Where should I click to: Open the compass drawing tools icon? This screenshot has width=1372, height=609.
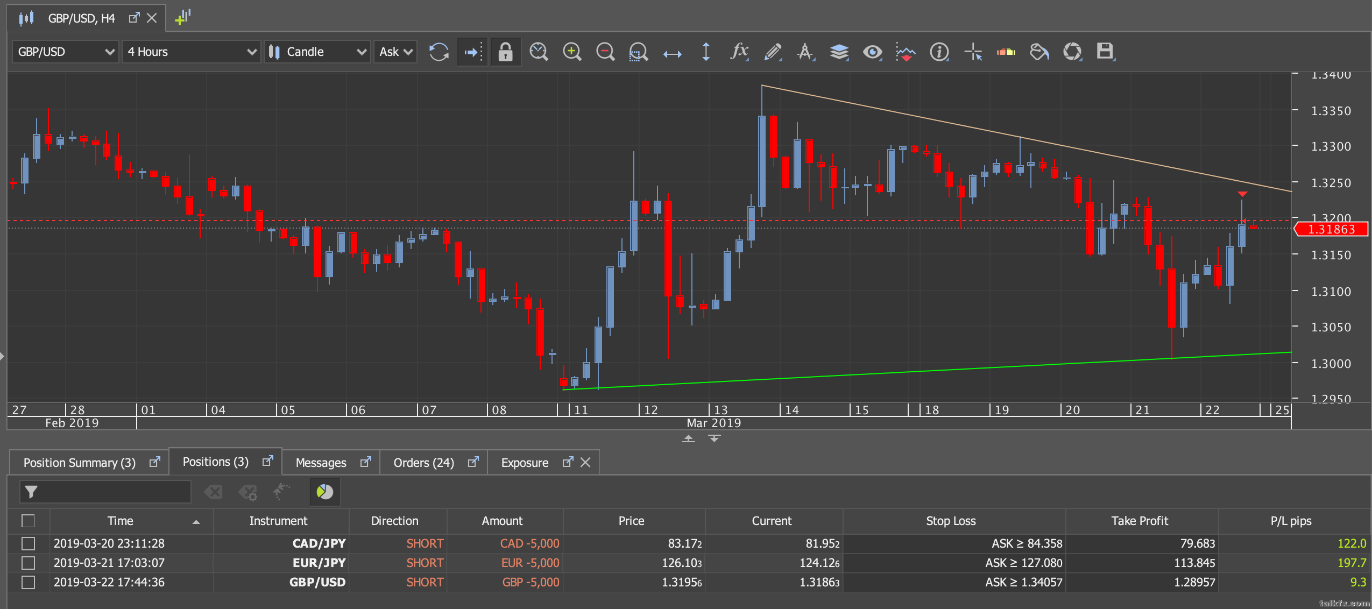point(806,52)
